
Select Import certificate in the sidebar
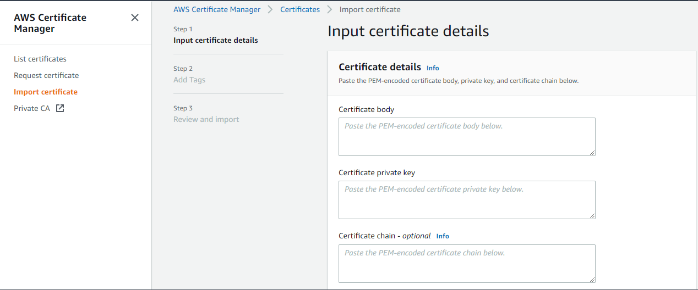[x=46, y=92]
